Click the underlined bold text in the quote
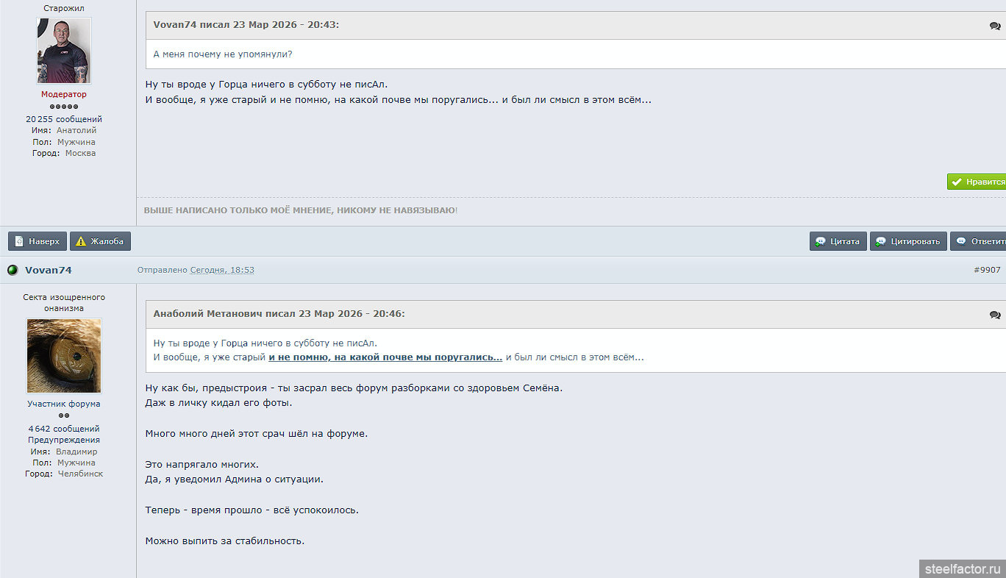 [x=385, y=357]
